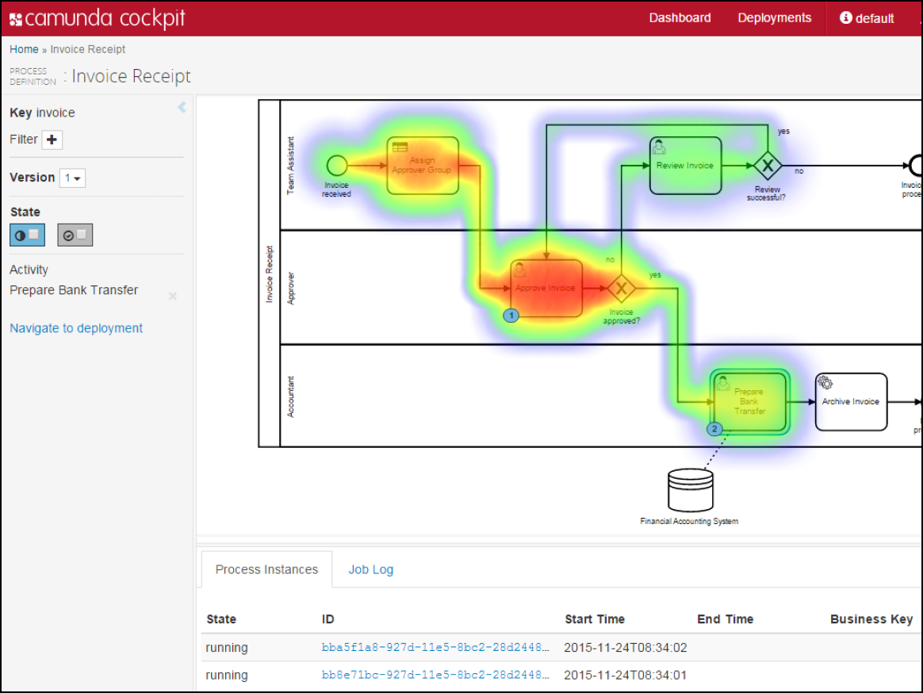
Task: Open the default engine selector
Action: coord(867,18)
